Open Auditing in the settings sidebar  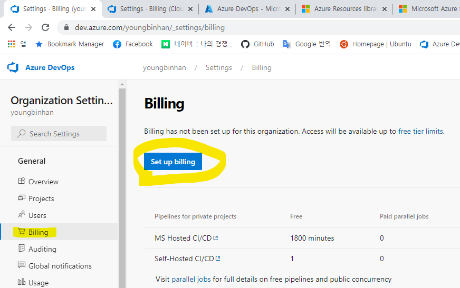pyautogui.click(x=42, y=249)
